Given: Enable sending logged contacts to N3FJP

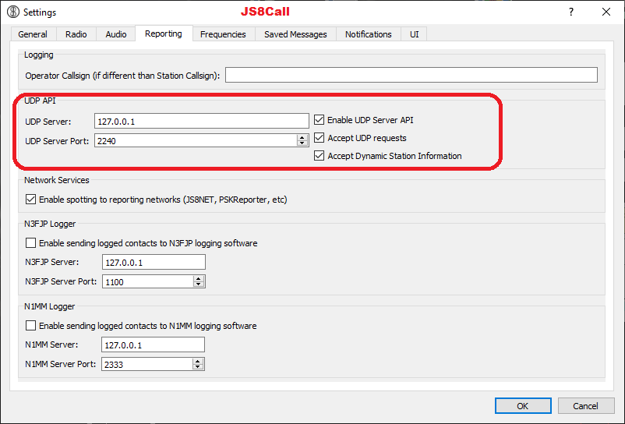Looking at the screenshot, I should pyautogui.click(x=31, y=243).
